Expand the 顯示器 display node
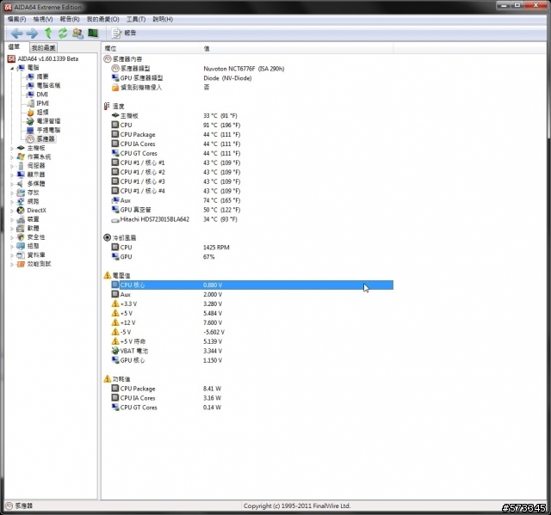 tap(12, 175)
